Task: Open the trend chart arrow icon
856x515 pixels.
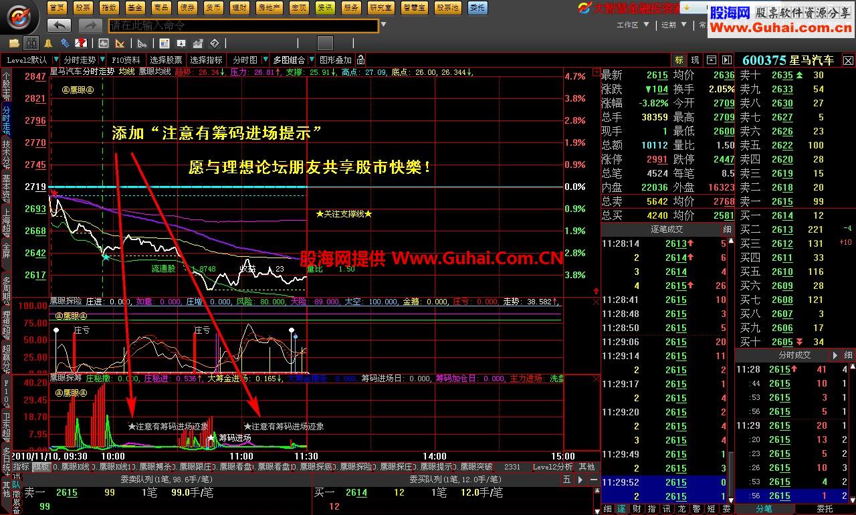Action: click(197, 43)
